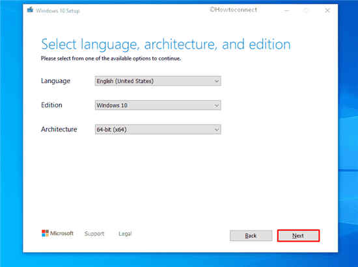The height and width of the screenshot is (267, 358).
Task: Minimize the Windows 10 Setup window
Action: pyautogui.click(x=287, y=10)
